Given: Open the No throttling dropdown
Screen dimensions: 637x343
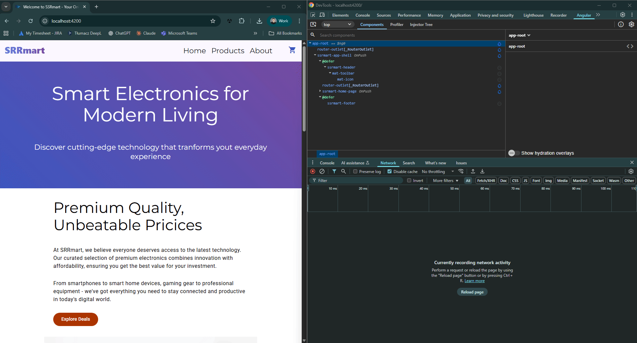Looking at the screenshot, I should (x=437, y=172).
